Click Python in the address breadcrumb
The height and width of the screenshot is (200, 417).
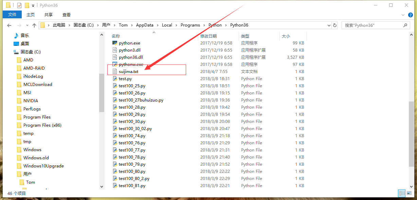215,25
